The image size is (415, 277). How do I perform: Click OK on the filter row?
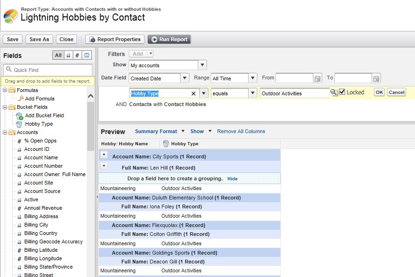point(379,92)
